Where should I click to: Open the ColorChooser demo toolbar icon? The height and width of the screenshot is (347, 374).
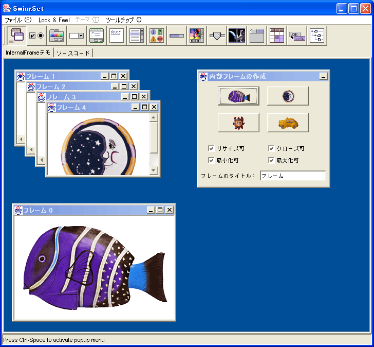(57, 36)
